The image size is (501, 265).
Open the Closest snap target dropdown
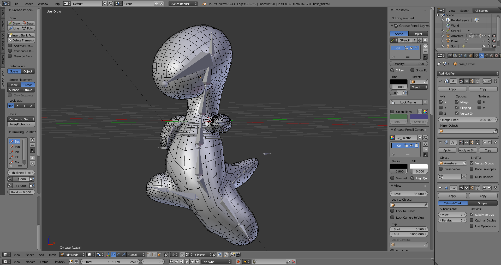(x=203, y=255)
